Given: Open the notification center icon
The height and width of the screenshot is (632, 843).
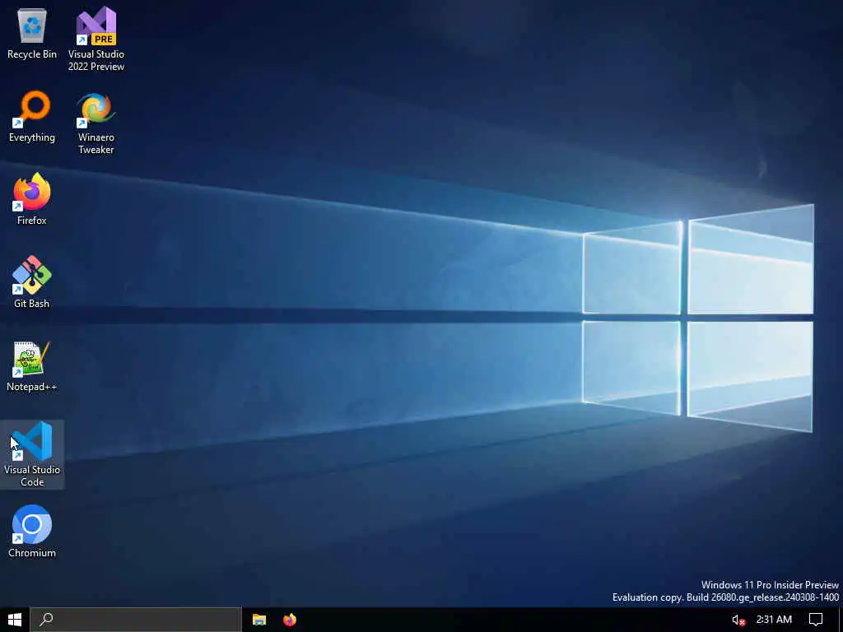Looking at the screenshot, I should click(x=816, y=620).
